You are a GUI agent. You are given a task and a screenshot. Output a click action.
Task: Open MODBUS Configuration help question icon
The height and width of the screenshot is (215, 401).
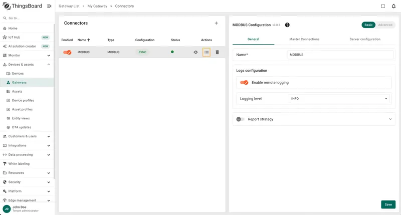[x=287, y=25]
